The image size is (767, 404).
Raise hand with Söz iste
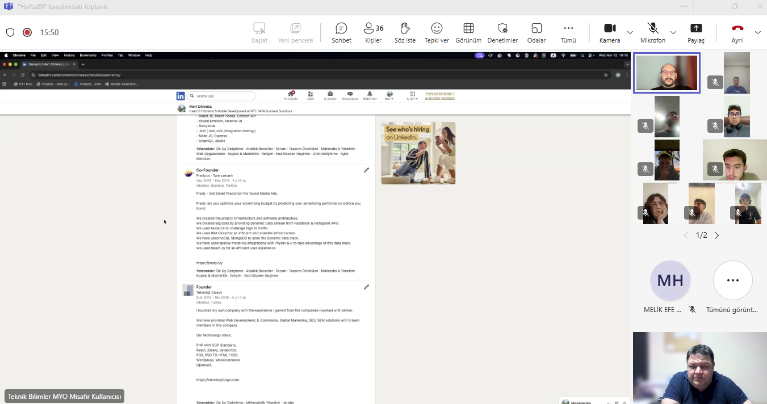tap(405, 32)
